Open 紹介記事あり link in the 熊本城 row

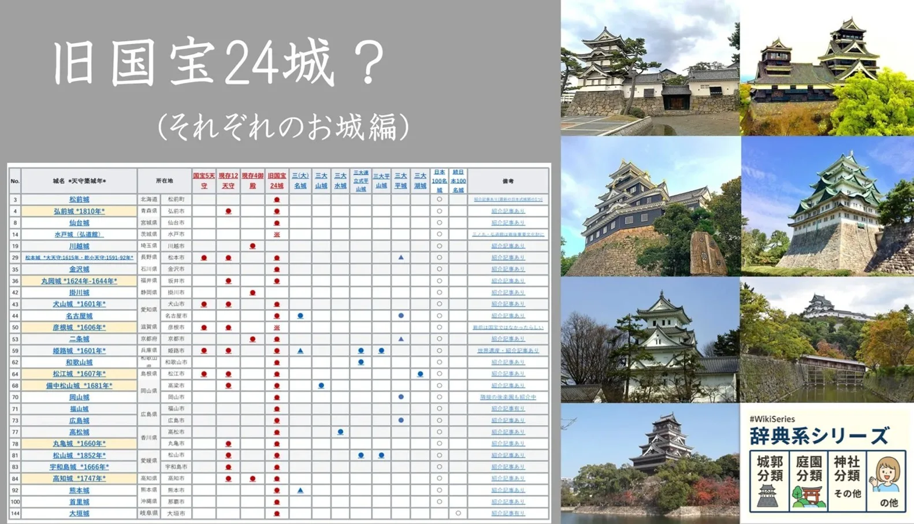click(x=508, y=490)
